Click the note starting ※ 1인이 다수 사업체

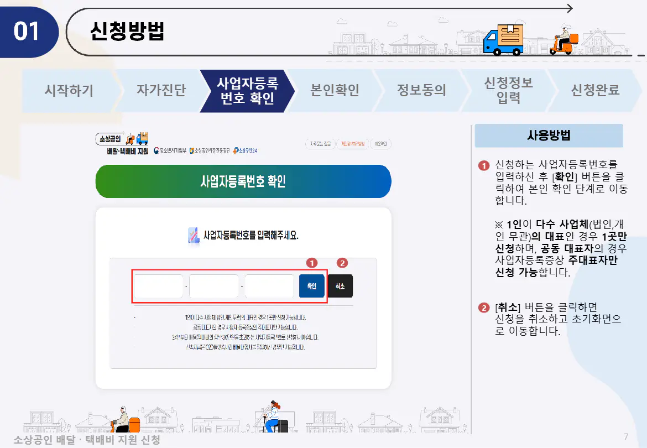tap(561, 248)
